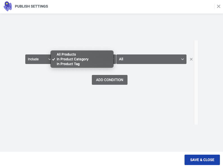223x167 pixels.
Task: Click the purple logo icon in header
Action: [8, 6]
